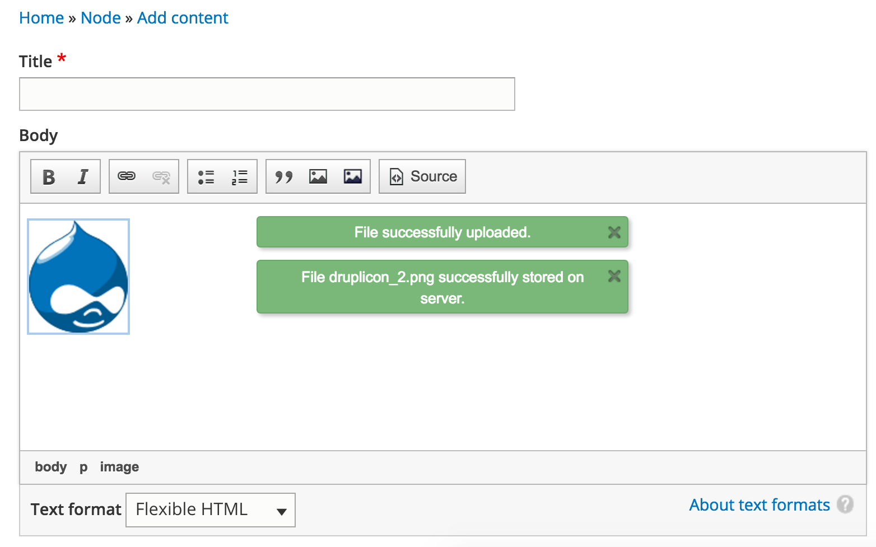
Task: Insert a link using the Link tool
Action: [127, 176]
